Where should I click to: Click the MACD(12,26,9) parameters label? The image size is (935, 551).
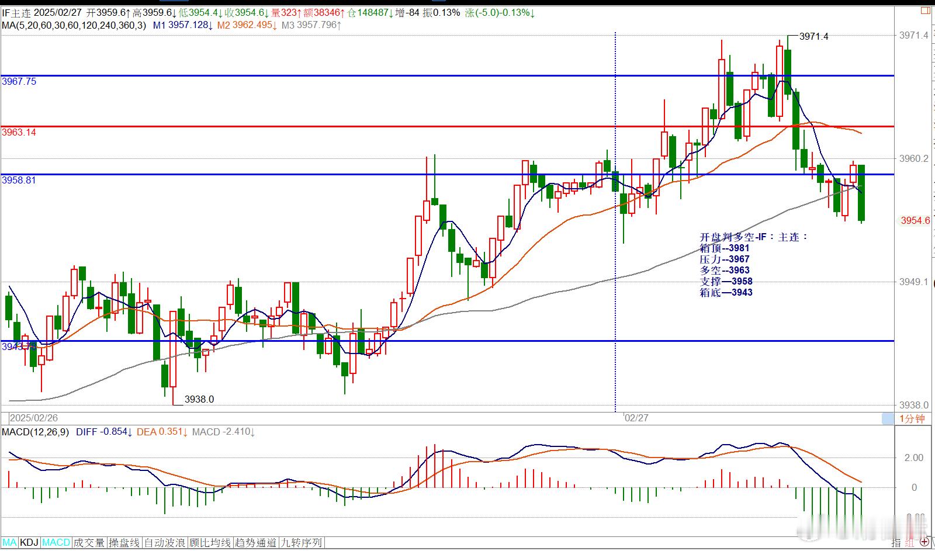coord(36,432)
